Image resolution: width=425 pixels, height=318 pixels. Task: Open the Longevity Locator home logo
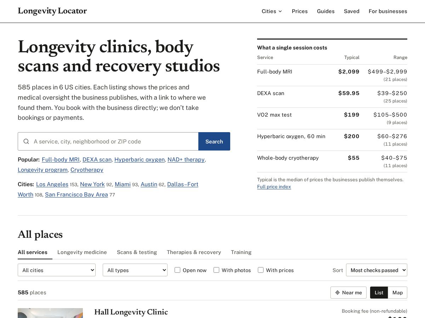(x=52, y=11)
